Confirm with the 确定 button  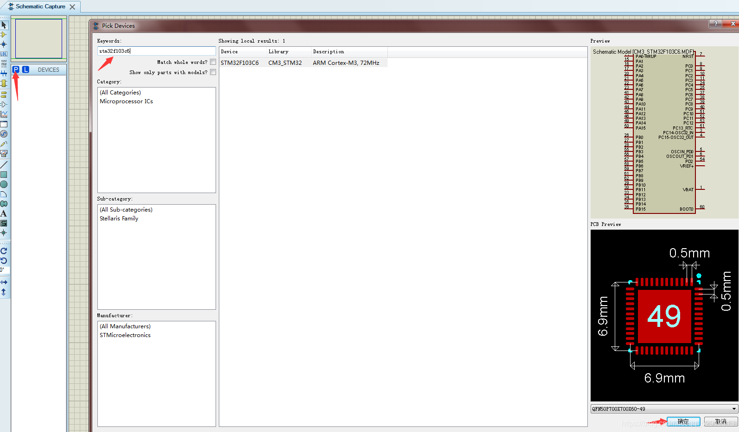click(x=683, y=422)
